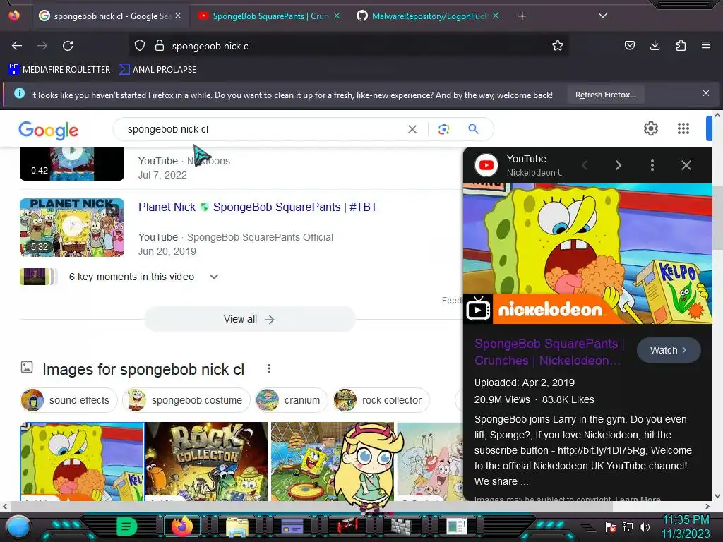Close the SpongeBob YouTube tab
Image resolution: width=723 pixels, height=542 pixels.
[x=337, y=16]
